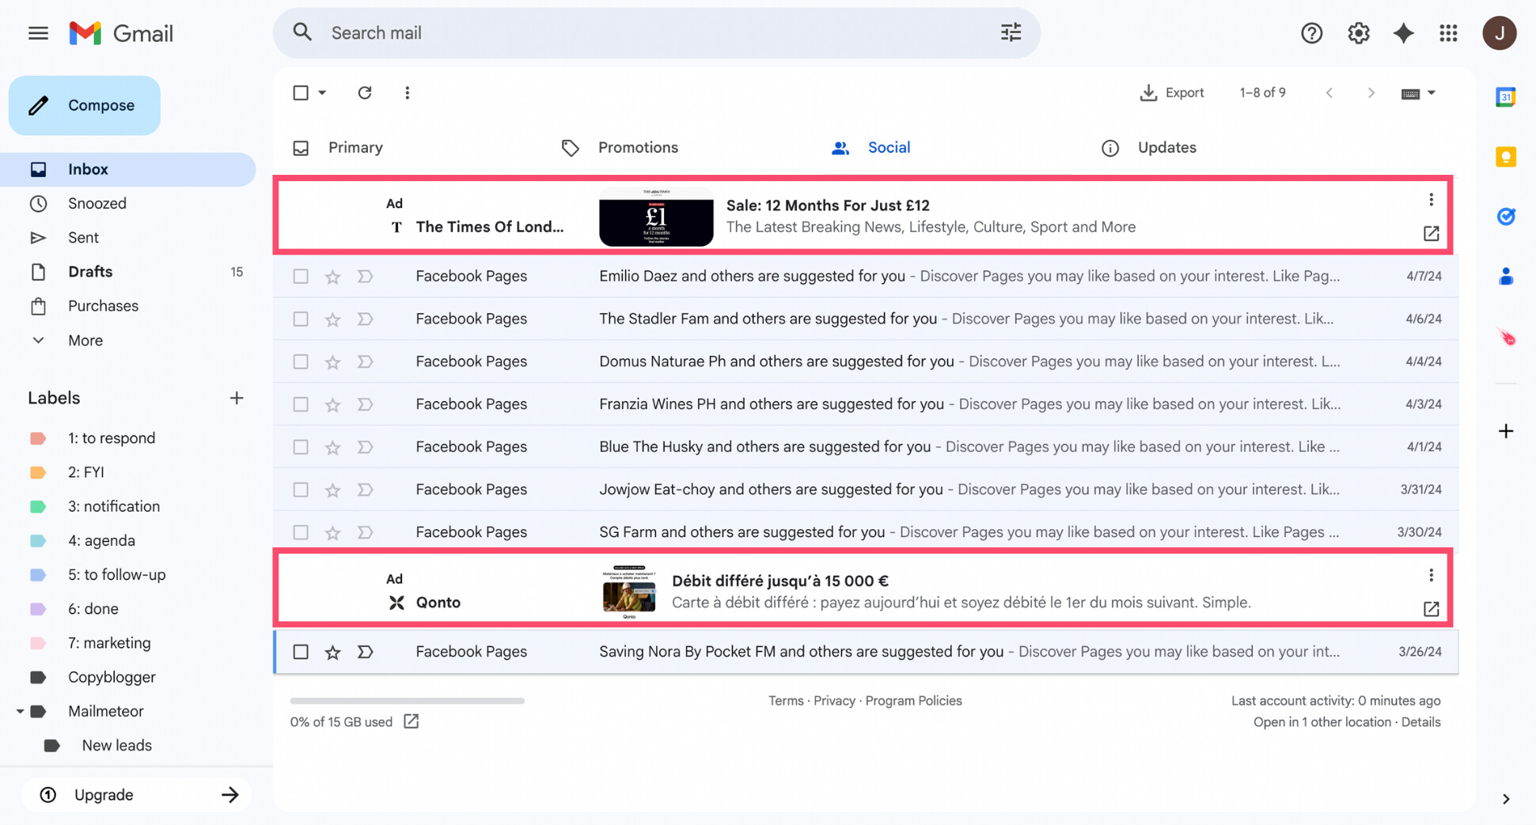
Task: Open Google Tasks in the side panel
Action: (1506, 216)
